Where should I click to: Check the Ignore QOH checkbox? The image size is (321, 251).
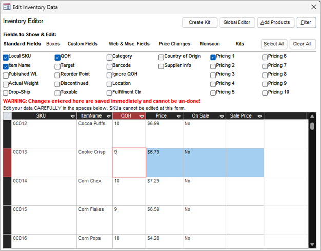(109, 75)
